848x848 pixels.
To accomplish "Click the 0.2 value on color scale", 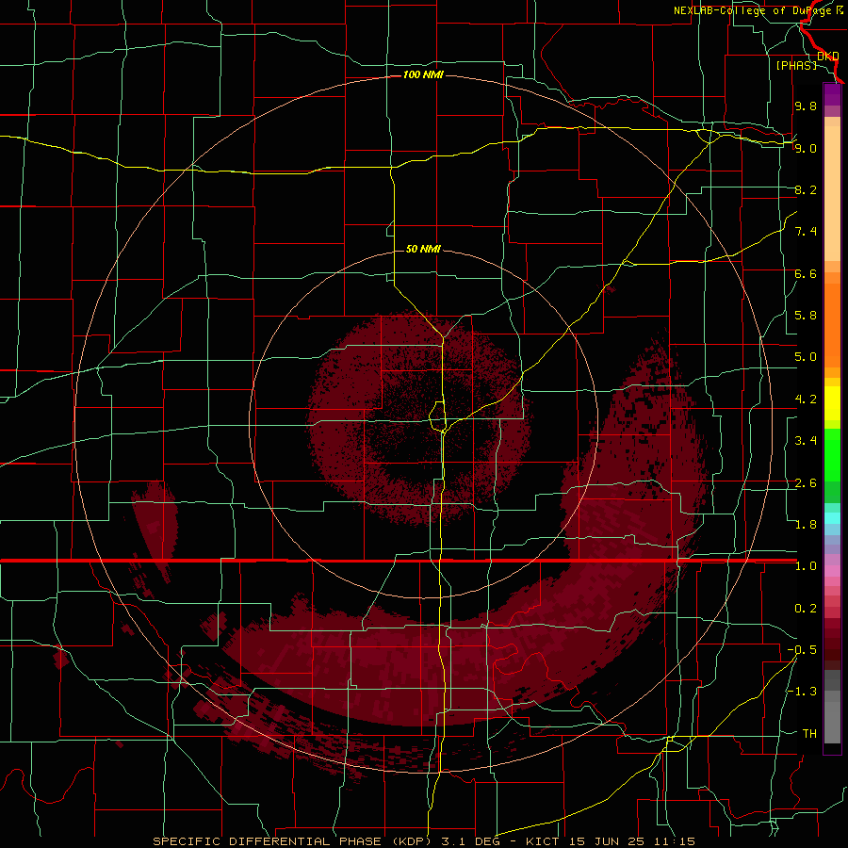I will pyautogui.click(x=806, y=609).
